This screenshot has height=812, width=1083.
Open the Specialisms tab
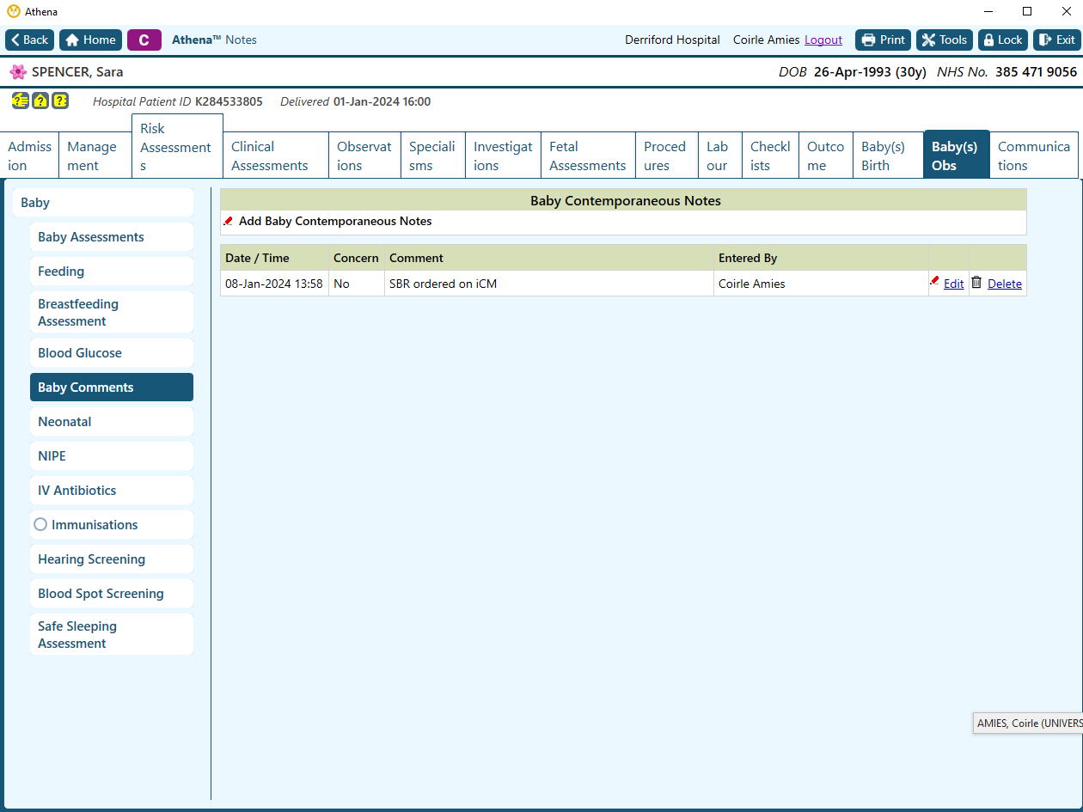tap(433, 156)
